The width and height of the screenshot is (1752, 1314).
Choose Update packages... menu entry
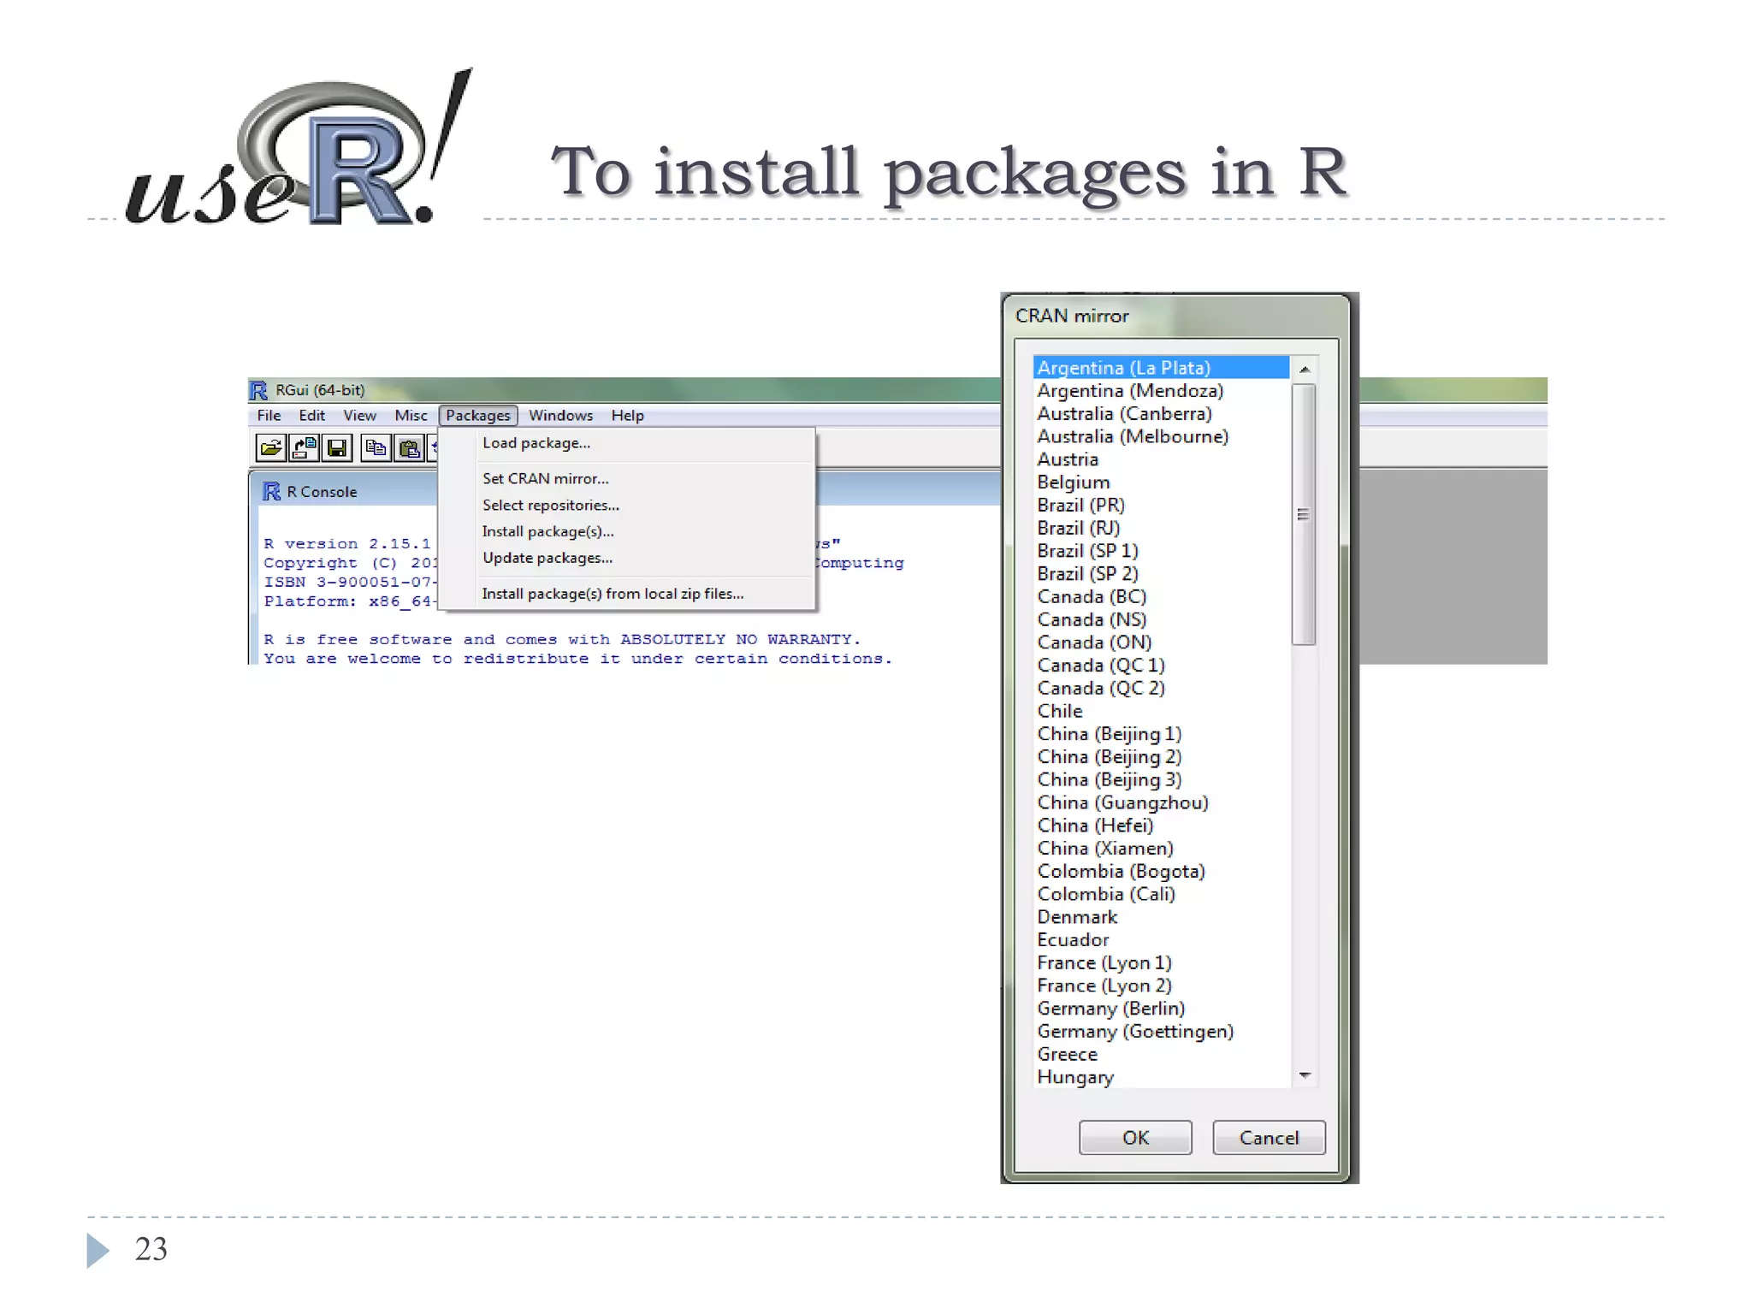pos(626,558)
